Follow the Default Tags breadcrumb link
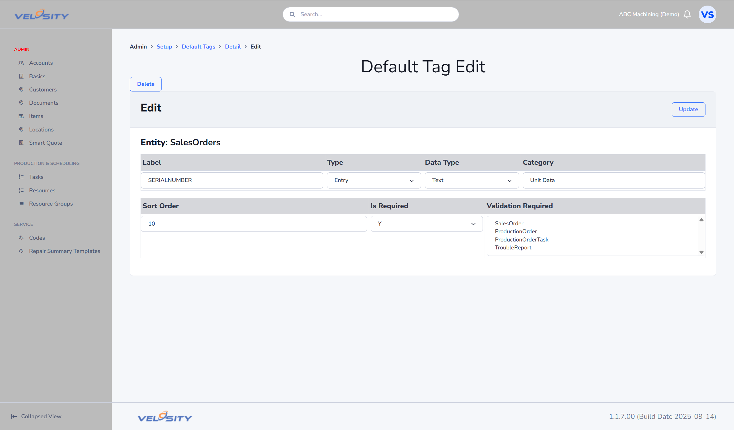The height and width of the screenshot is (430, 734). (x=198, y=46)
